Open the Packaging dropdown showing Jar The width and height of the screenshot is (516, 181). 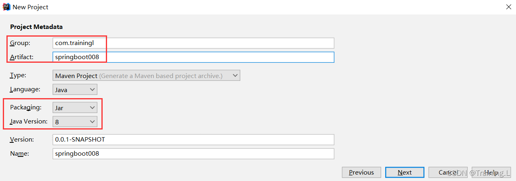75,108
